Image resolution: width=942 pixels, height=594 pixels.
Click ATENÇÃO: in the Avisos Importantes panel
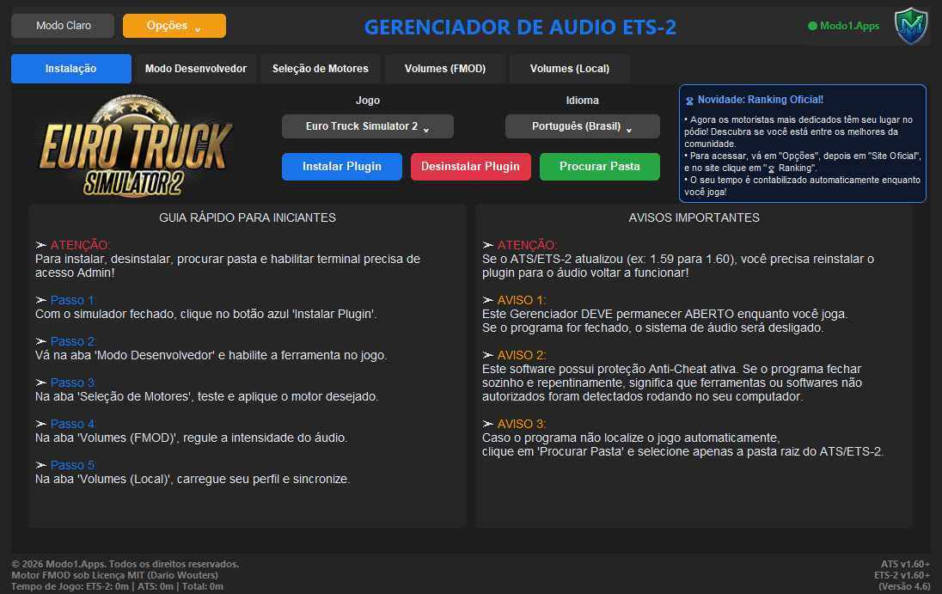click(x=528, y=245)
